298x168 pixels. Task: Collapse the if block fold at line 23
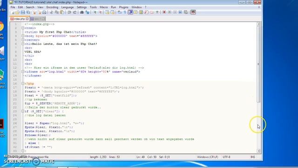23,111
